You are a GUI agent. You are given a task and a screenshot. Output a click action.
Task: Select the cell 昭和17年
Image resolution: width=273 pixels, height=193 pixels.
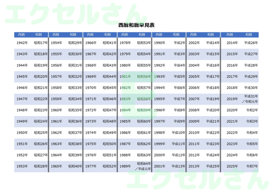(41, 43)
